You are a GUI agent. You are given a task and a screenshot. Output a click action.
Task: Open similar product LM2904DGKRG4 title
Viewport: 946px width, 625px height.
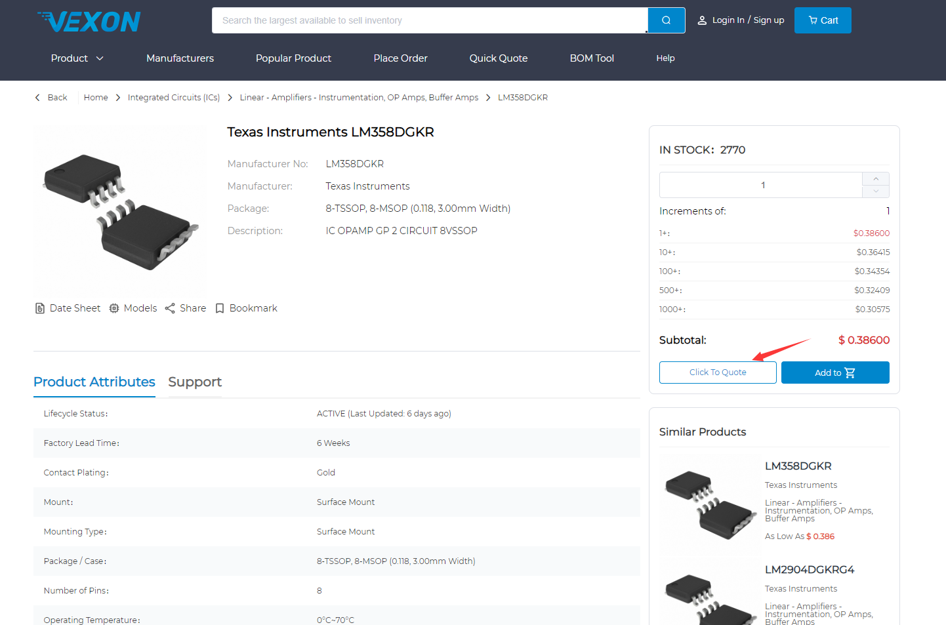click(810, 570)
